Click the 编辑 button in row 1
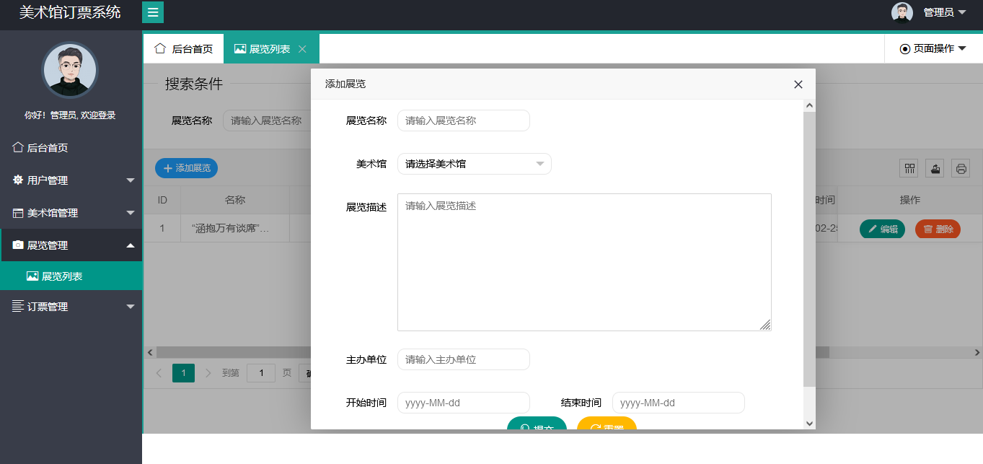The image size is (983, 464). tap(882, 229)
